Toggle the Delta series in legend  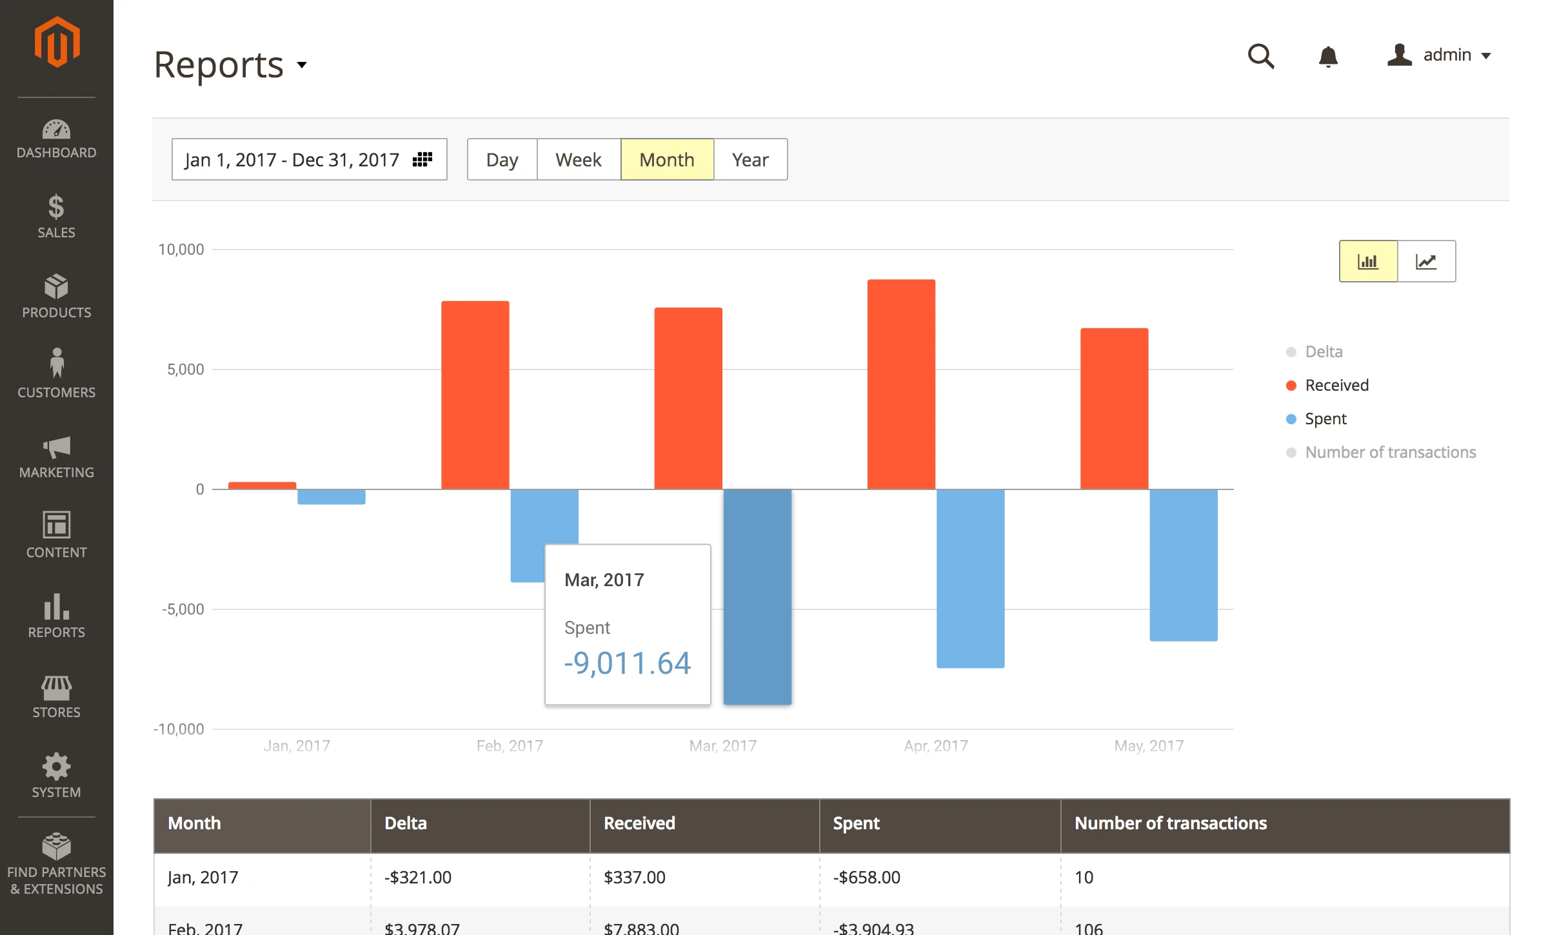[x=1323, y=352]
